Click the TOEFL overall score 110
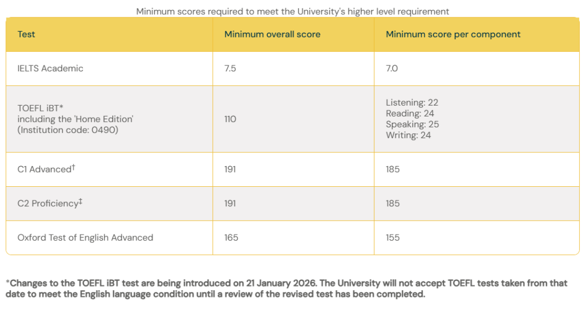 pos(230,119)
